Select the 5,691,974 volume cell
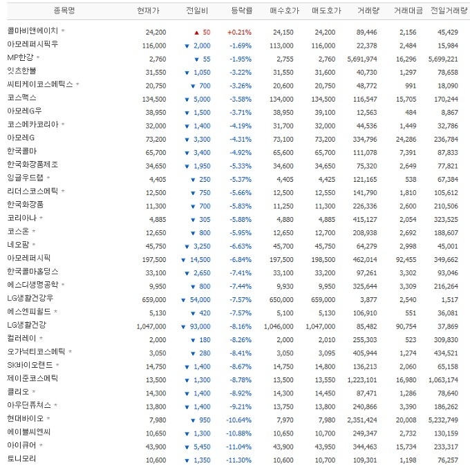470x468 pixels. point(362,59)
